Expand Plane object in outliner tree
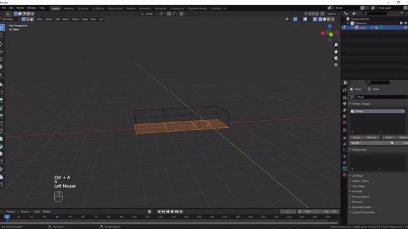 coord(353,27)
